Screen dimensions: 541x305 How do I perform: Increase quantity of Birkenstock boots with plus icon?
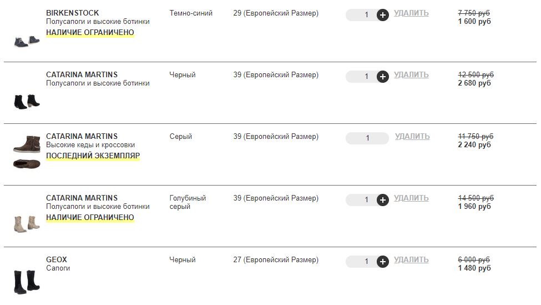pos(383,15)
